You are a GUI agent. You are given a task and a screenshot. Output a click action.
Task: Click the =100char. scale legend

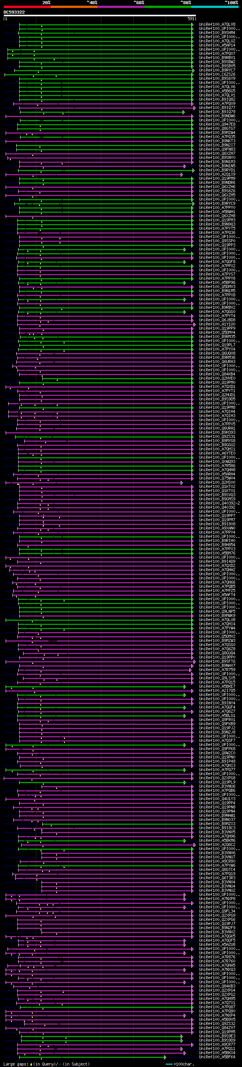pos(180,1064)
